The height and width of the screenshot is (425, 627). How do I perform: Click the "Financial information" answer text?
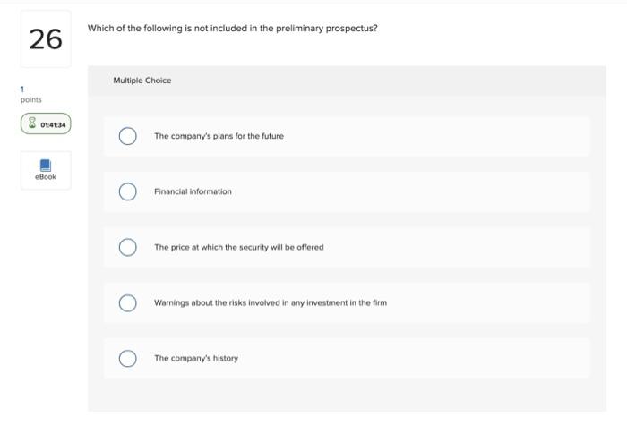click(x=193, y=191)
